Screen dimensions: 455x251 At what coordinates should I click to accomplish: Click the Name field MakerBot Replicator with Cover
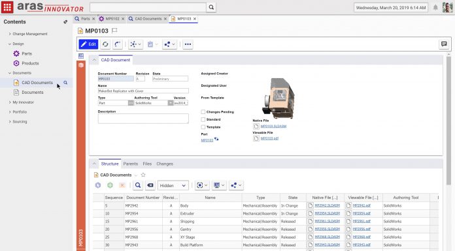point(143,91)
